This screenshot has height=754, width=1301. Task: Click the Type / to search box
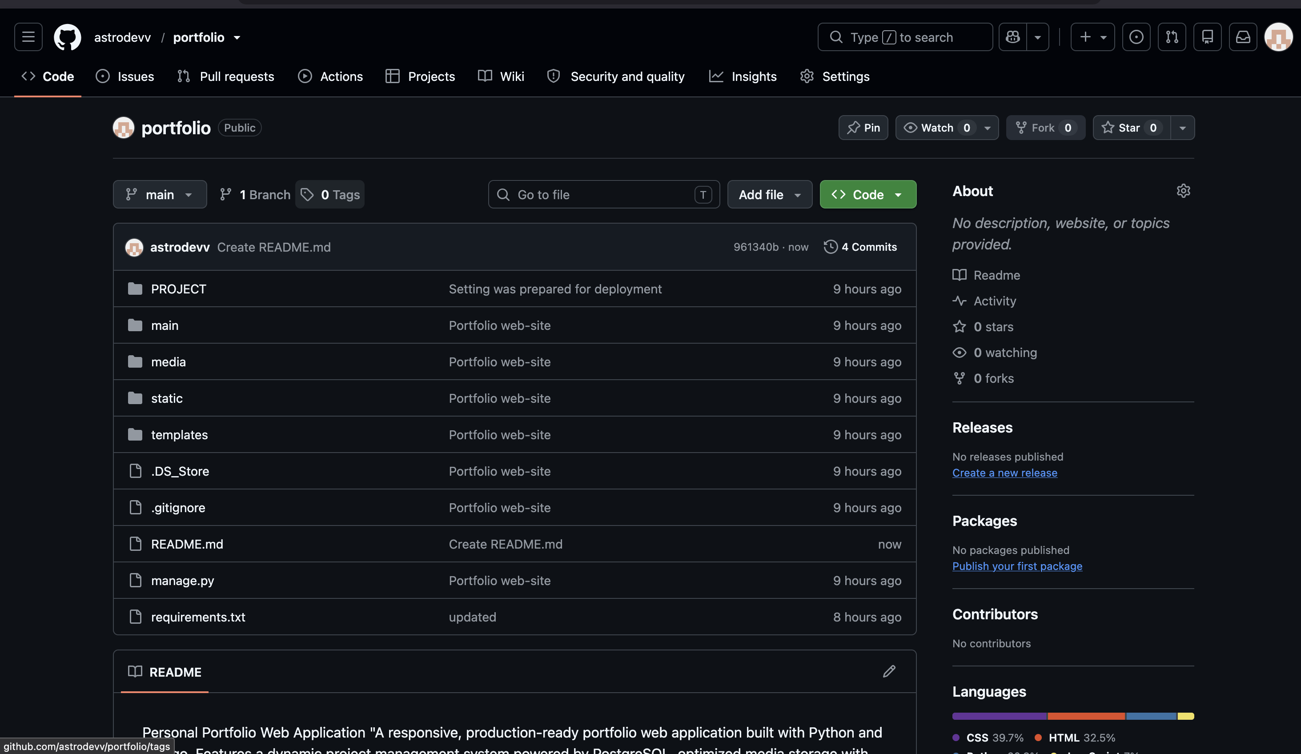[905, 37]
